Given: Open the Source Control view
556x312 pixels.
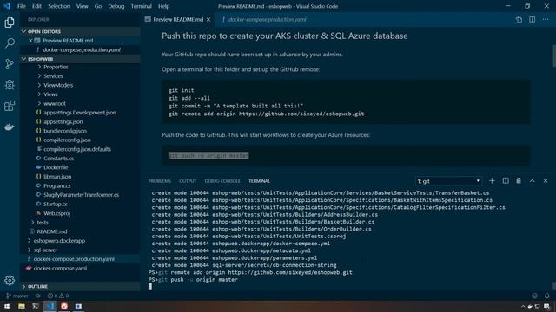Looking at the screenshot, I should (x=10, y=64).
